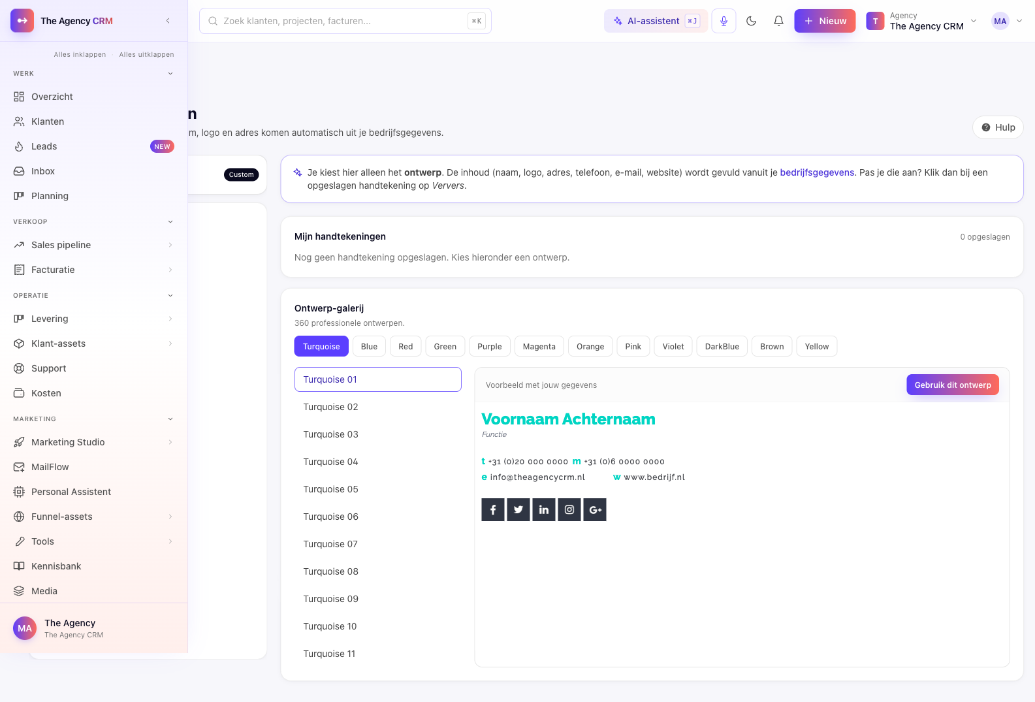Click Alles inklappen in sidebar
Image resolution: width=1035 pixels, height=702 pixels.
[x=80, y=55]
